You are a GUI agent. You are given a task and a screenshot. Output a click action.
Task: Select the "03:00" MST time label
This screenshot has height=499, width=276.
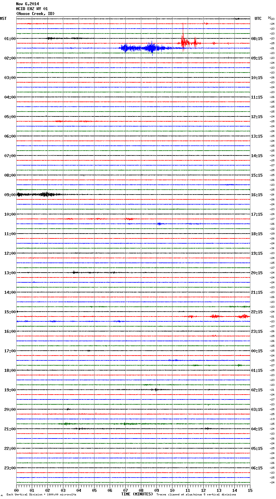(10, 77)
